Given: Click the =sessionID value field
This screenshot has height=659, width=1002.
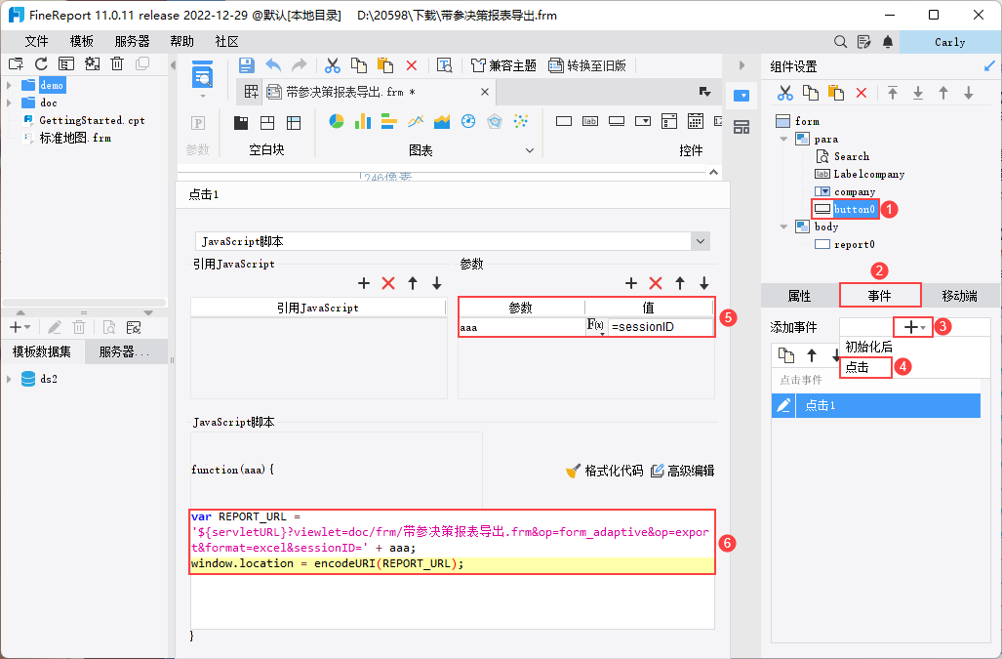Looking at the screenshot, I should click(x=661, y=327).
